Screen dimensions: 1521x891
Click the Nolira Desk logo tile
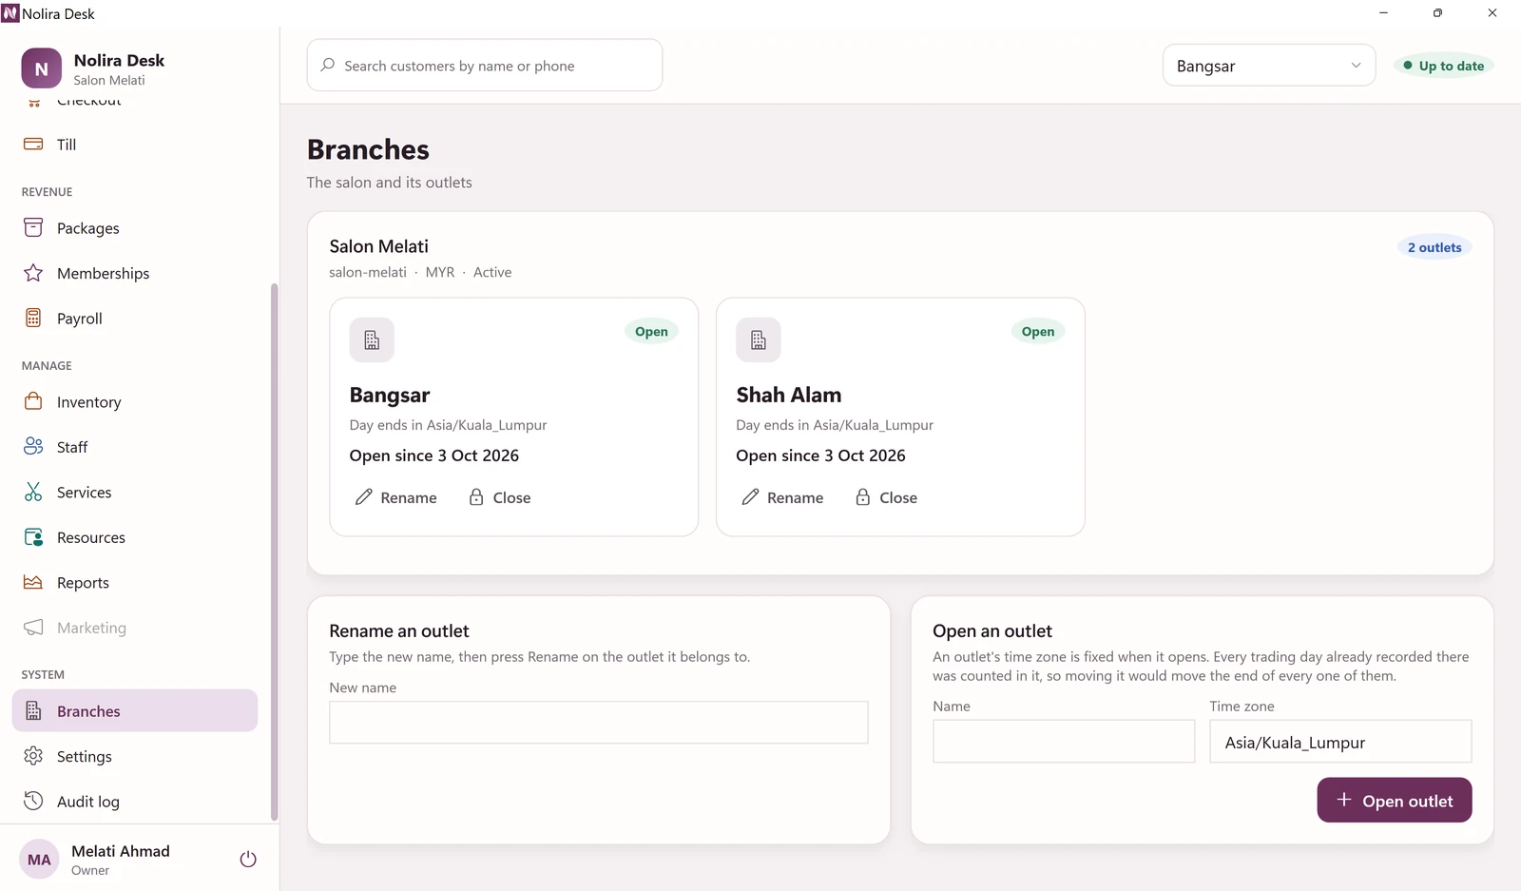tap(42, 68)
